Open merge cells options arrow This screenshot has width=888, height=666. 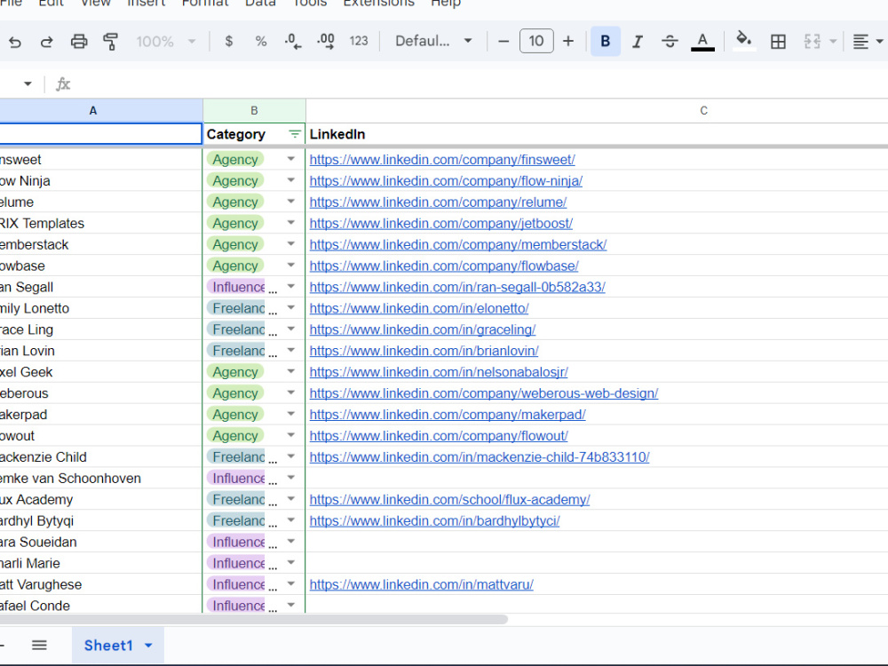click(x=833, y=42)
